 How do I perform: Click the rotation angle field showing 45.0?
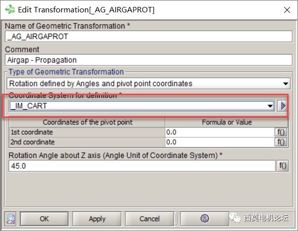pos(141,166)
